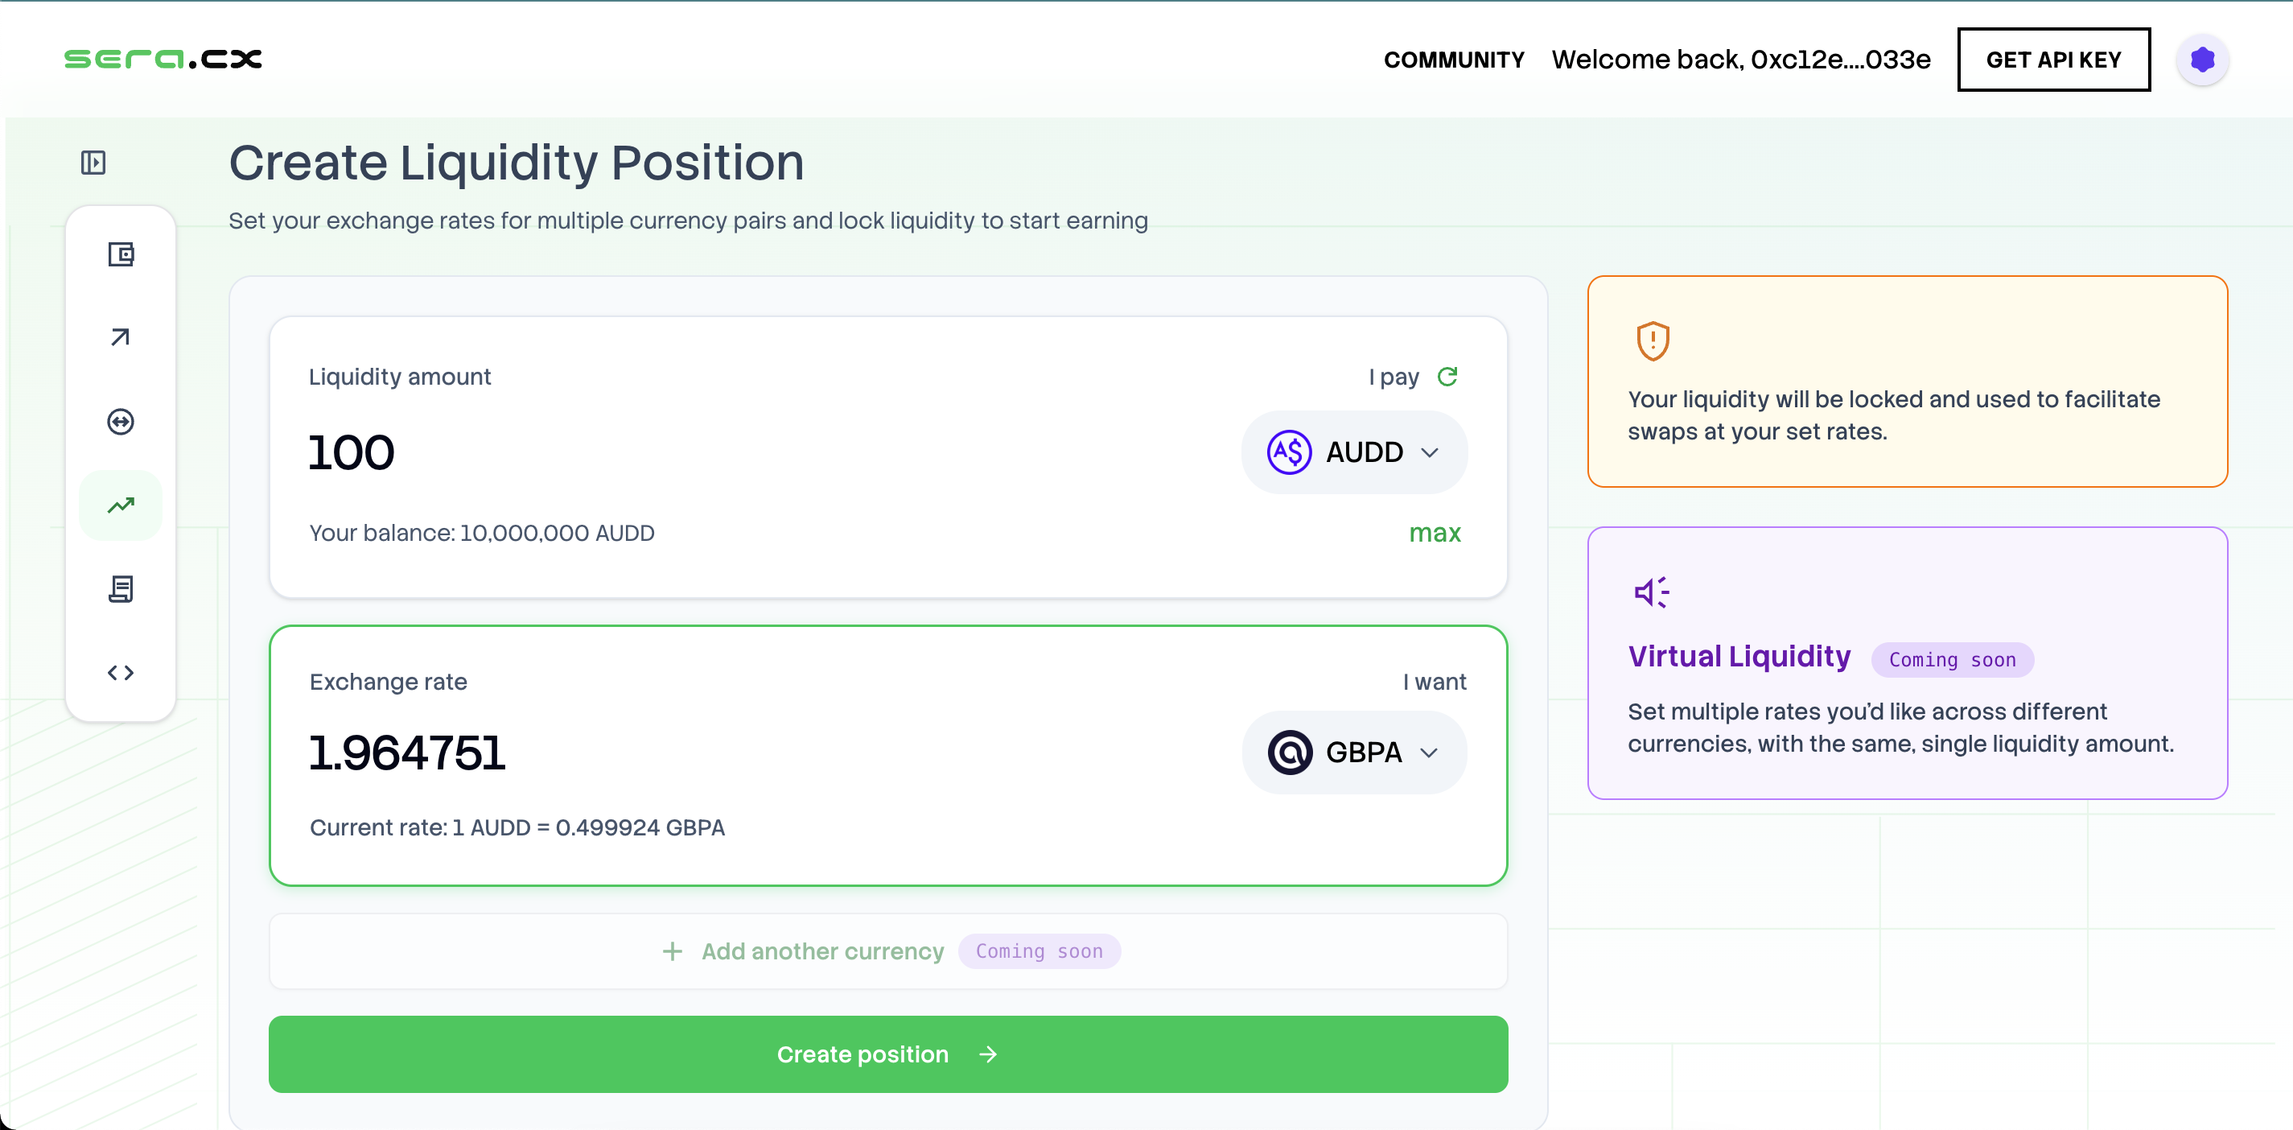This screenshot has height=1130, width=2293.
Task: Click the sera.cx logo in the header
Action: pos(162,59)
